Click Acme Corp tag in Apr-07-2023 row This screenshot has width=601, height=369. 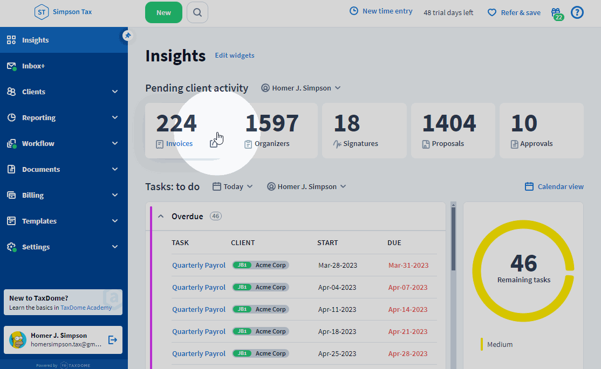coord(261,287)
